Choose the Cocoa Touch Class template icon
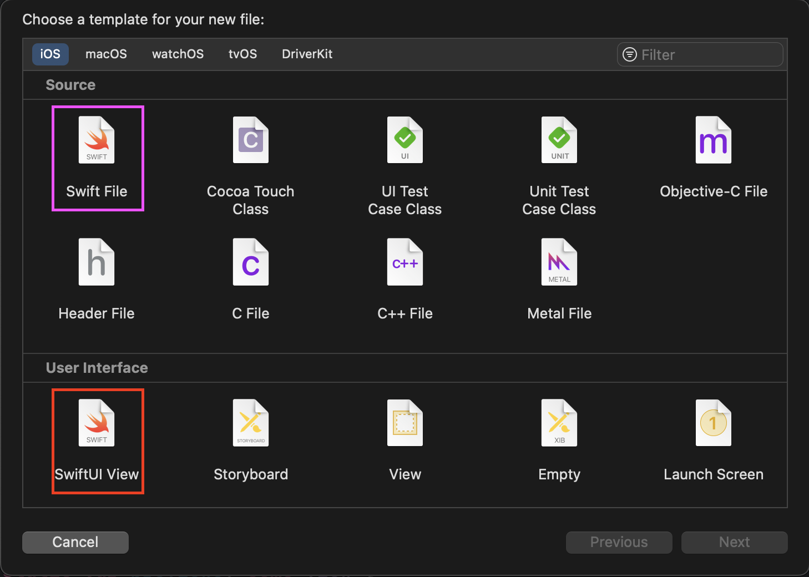Screen dimensions: 809x577 (x=251, y=140)
